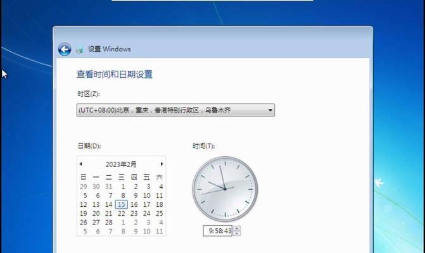Select date 16 in the calendar
This screenshot has width=425, height=253.
click(x=134, y=204)
